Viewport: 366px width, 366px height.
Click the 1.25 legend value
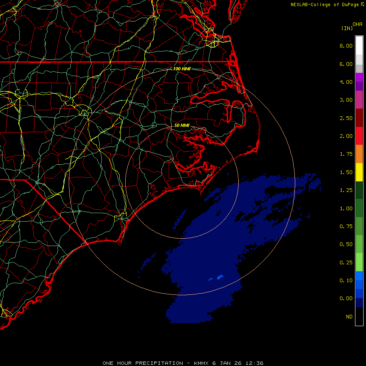(346, 190)
